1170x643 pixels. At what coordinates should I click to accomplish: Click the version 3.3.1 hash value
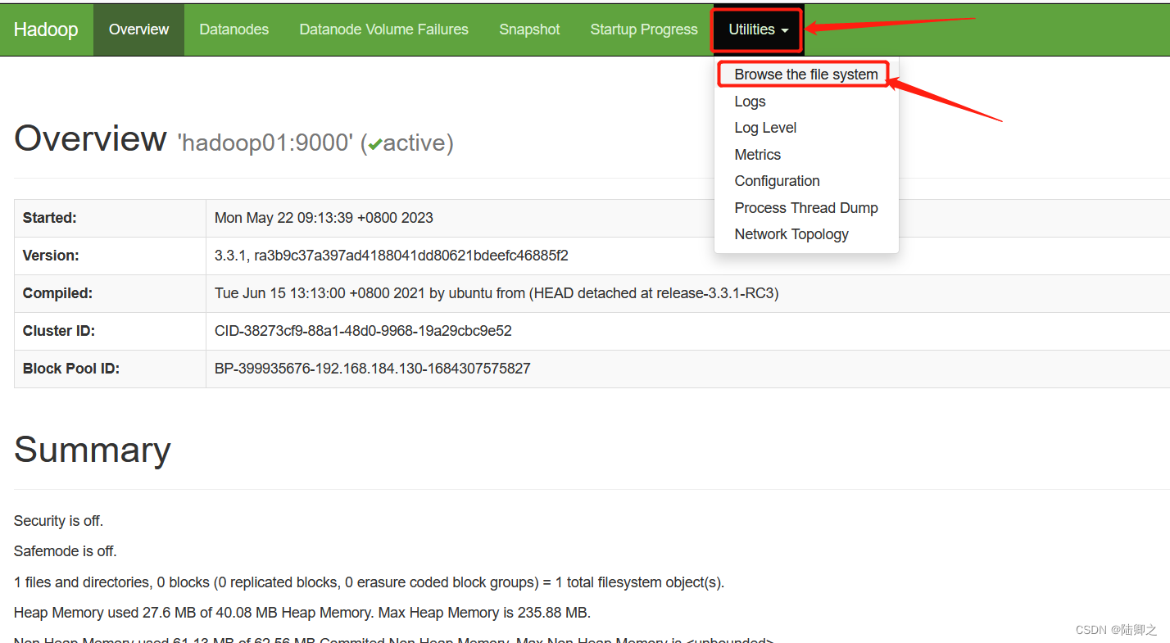pos(392,256)
